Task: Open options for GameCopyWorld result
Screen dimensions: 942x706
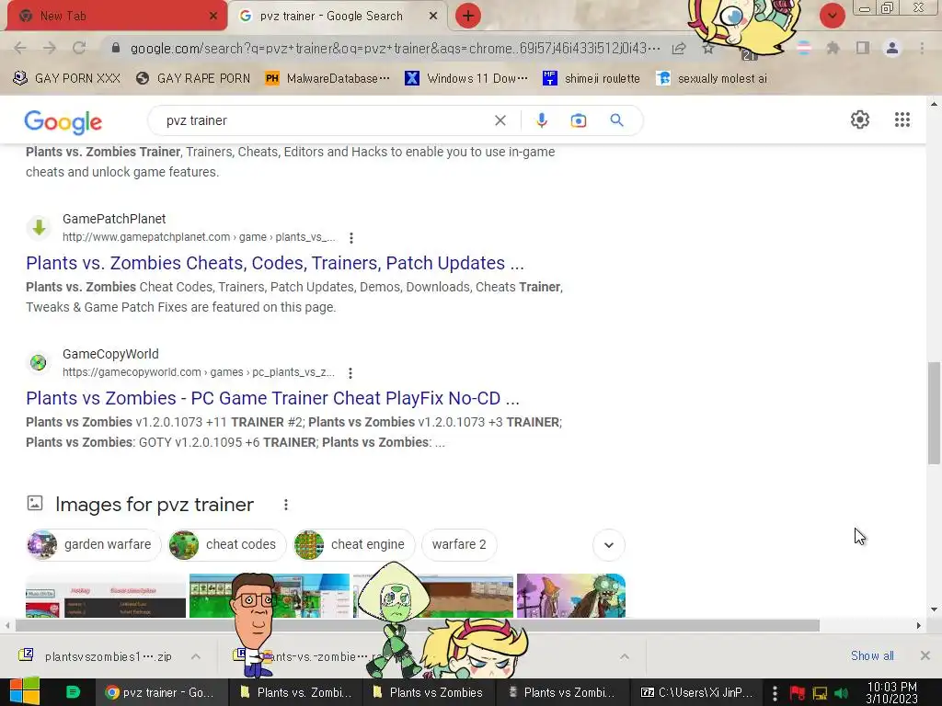Action: [x=350, y=373]
